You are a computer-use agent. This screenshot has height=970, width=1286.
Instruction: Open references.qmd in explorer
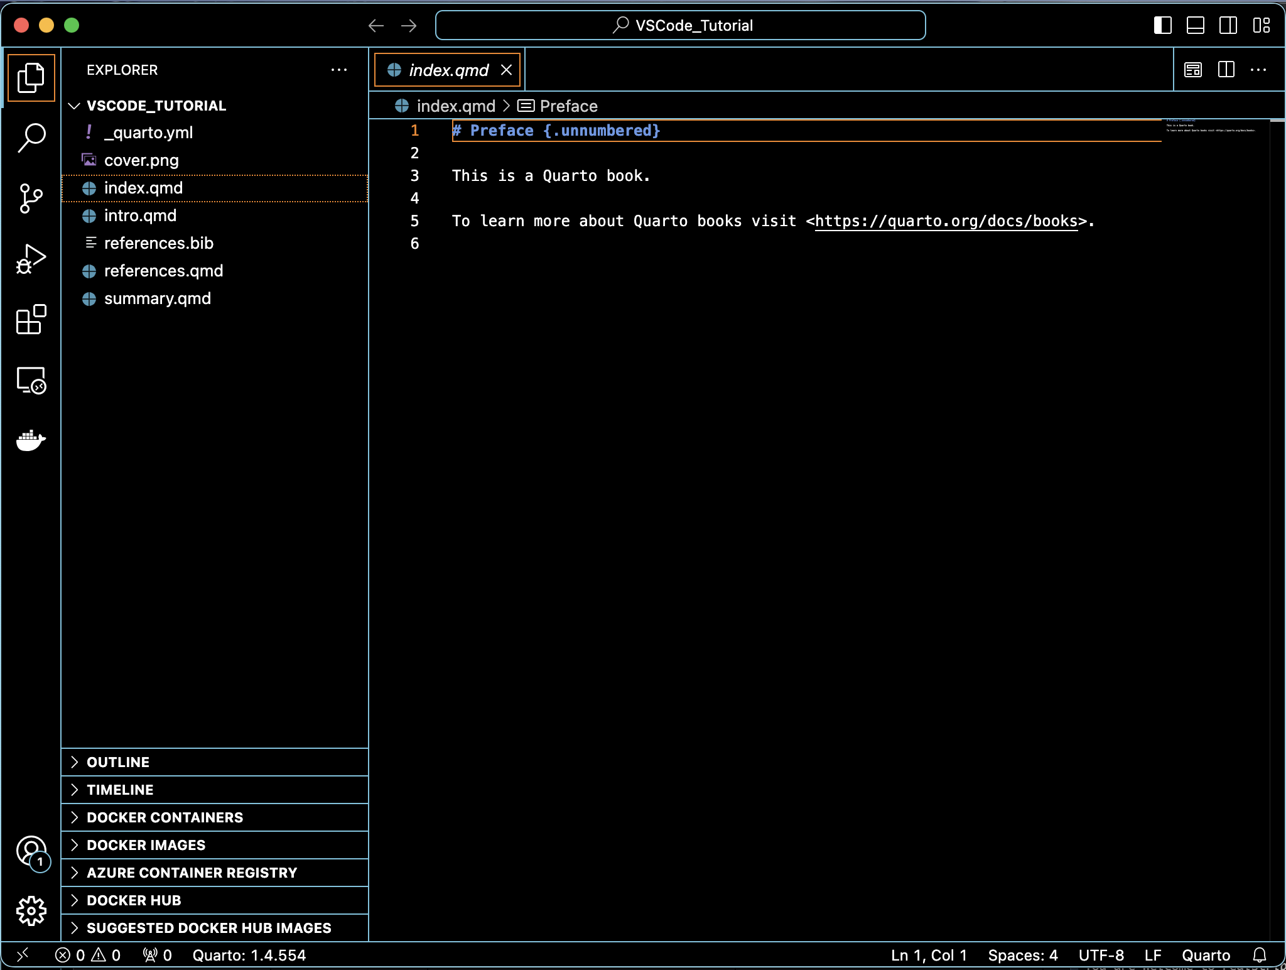215,271
